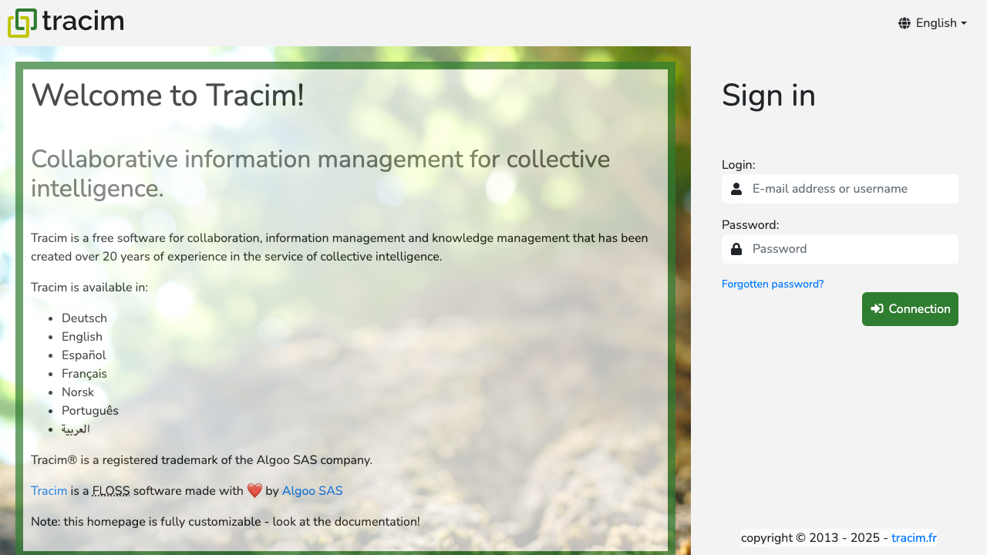Open the Tracim link in the footer text
This screenshot has width=987, height=555.
coord(49,491)
